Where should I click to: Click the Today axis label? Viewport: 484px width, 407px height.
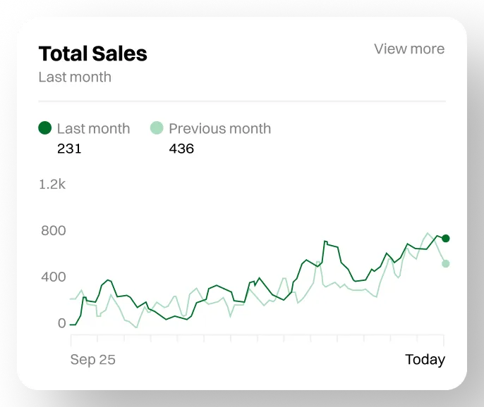425,360
